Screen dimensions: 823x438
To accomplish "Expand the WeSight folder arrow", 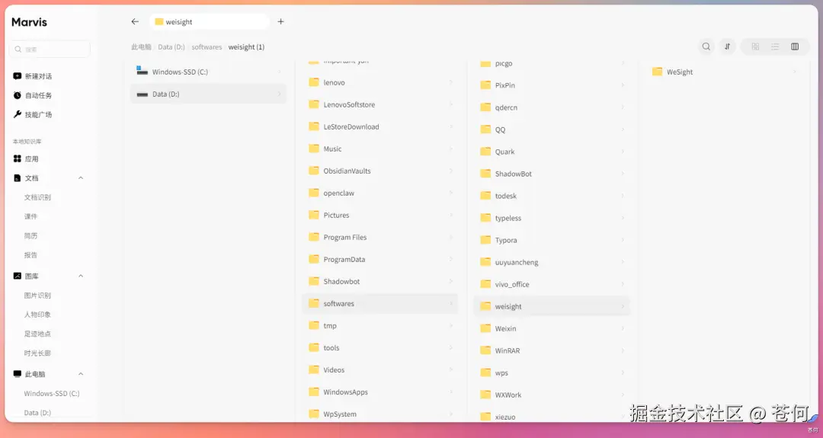I will [x=794, y=72].
